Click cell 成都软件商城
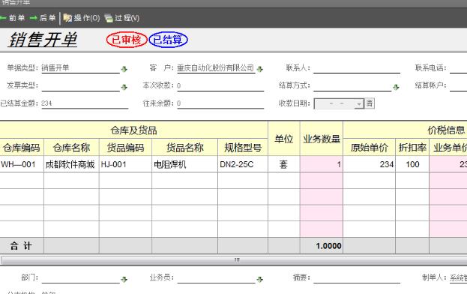Viewport: 467px width, 294px height. coord(71,164)
